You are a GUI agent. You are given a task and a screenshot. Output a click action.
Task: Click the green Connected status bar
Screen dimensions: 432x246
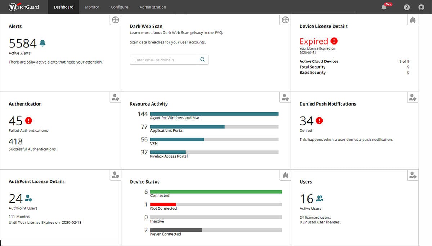(216, 192)
